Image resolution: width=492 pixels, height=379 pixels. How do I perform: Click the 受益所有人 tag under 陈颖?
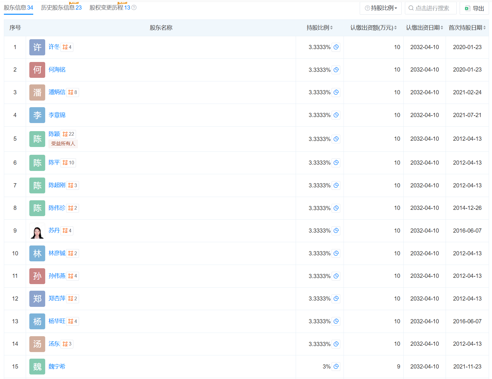[63, 144]
